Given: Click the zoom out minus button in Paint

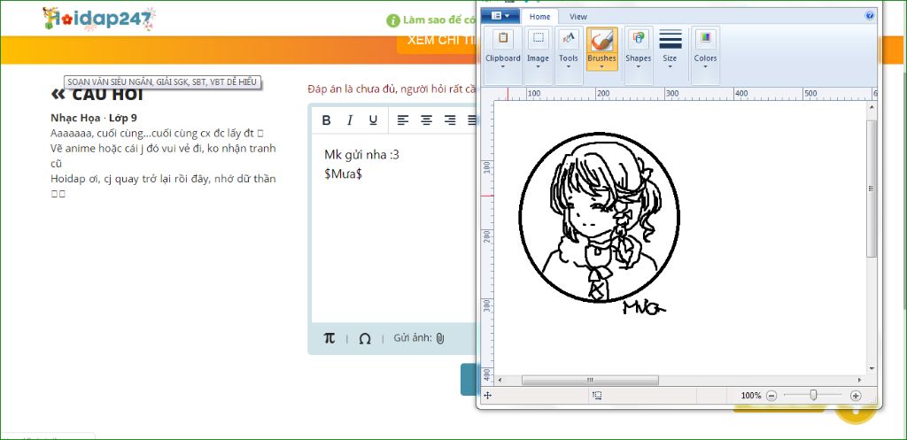Looking at the screenshot, I should click(771, 396).
